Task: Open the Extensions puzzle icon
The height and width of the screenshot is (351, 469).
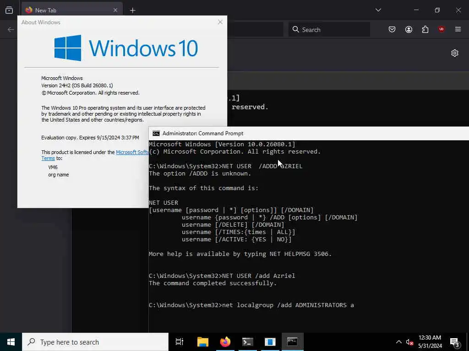Action: point(425,29)
